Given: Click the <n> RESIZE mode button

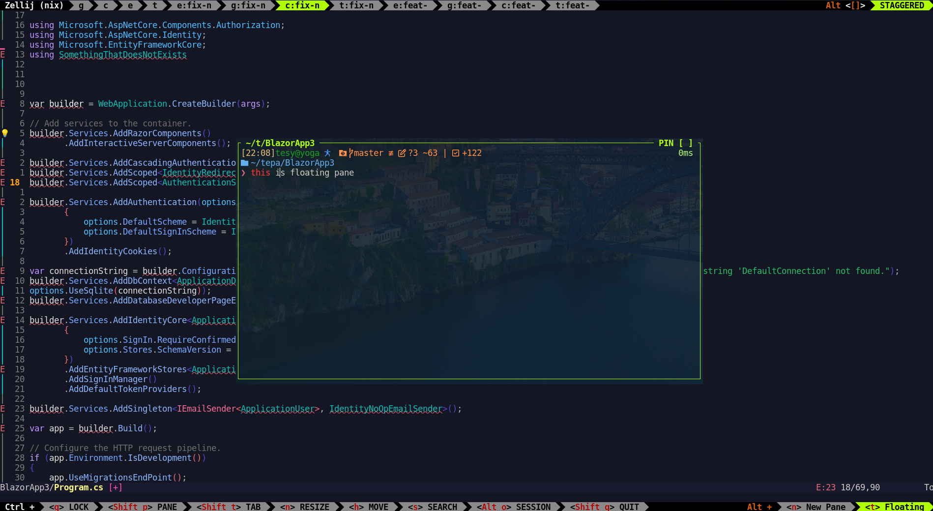Looking at the screenshot, I should (x=305, y=507).
